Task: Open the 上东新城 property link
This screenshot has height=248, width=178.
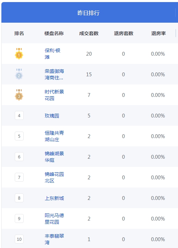Action: pos(54,198)
